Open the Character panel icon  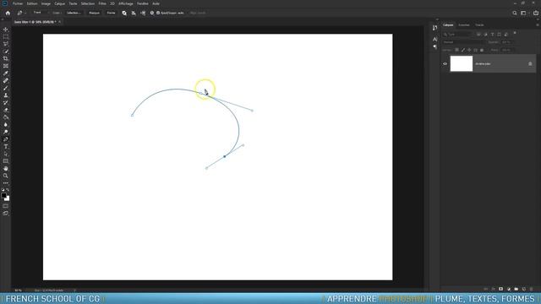(x=434, y=39)
